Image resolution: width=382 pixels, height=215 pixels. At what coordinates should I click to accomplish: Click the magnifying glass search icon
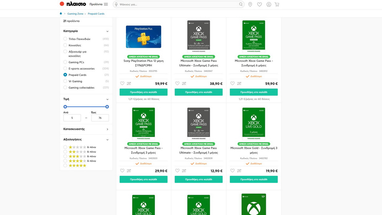tap(241, 4)
